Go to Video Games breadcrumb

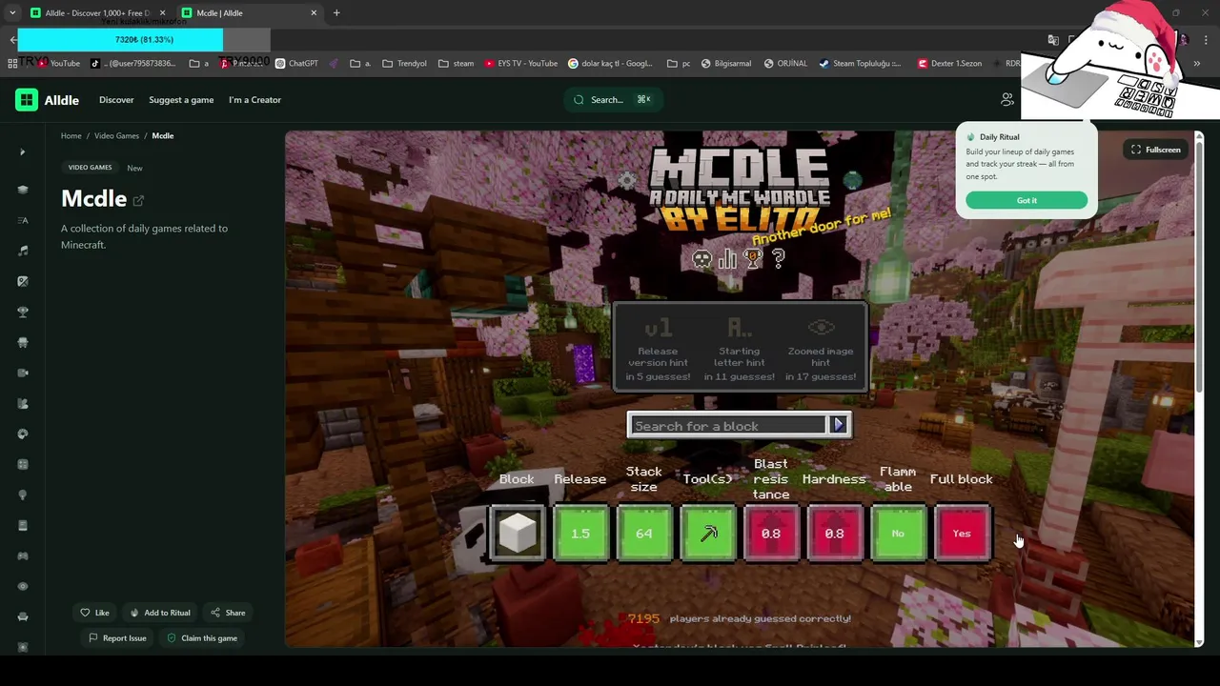tap(116, 136)
